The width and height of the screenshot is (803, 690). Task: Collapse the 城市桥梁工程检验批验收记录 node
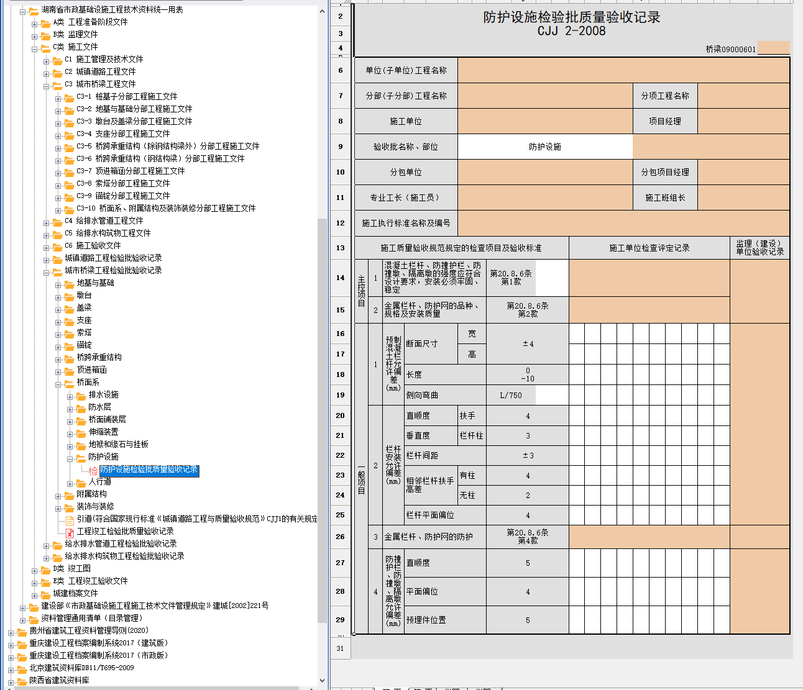click(47, 272)
